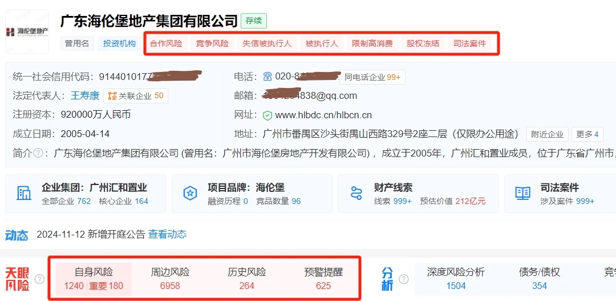
Task: Open the 股权冻结 tag
Action: tap(423, 43)
